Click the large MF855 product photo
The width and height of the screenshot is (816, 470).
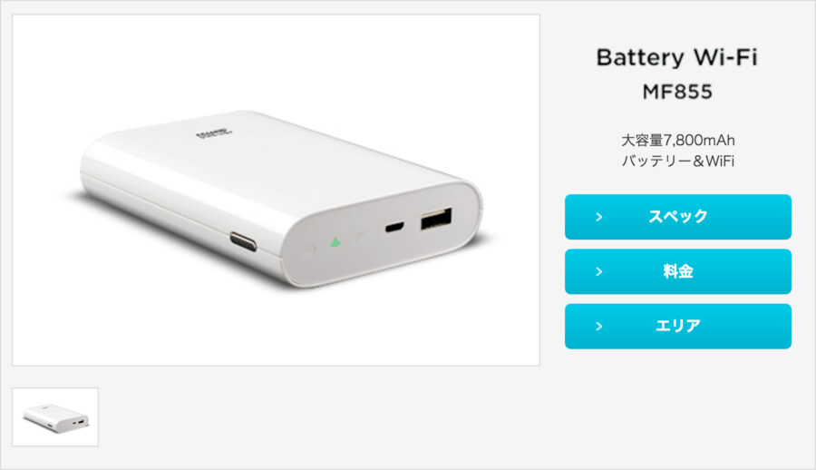coord(276,191)
